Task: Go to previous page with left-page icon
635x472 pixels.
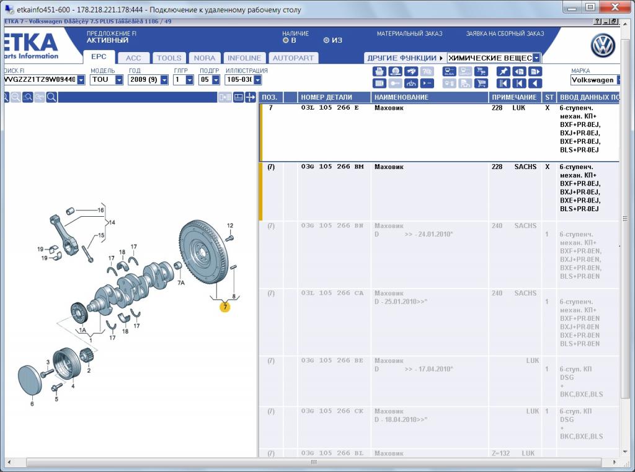Action: [519, 72]
